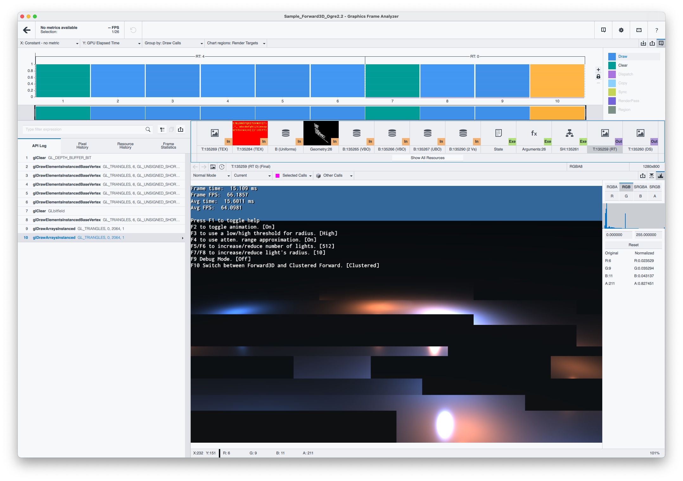
Task: Toggle the A channel button
Action: [655, 196]
